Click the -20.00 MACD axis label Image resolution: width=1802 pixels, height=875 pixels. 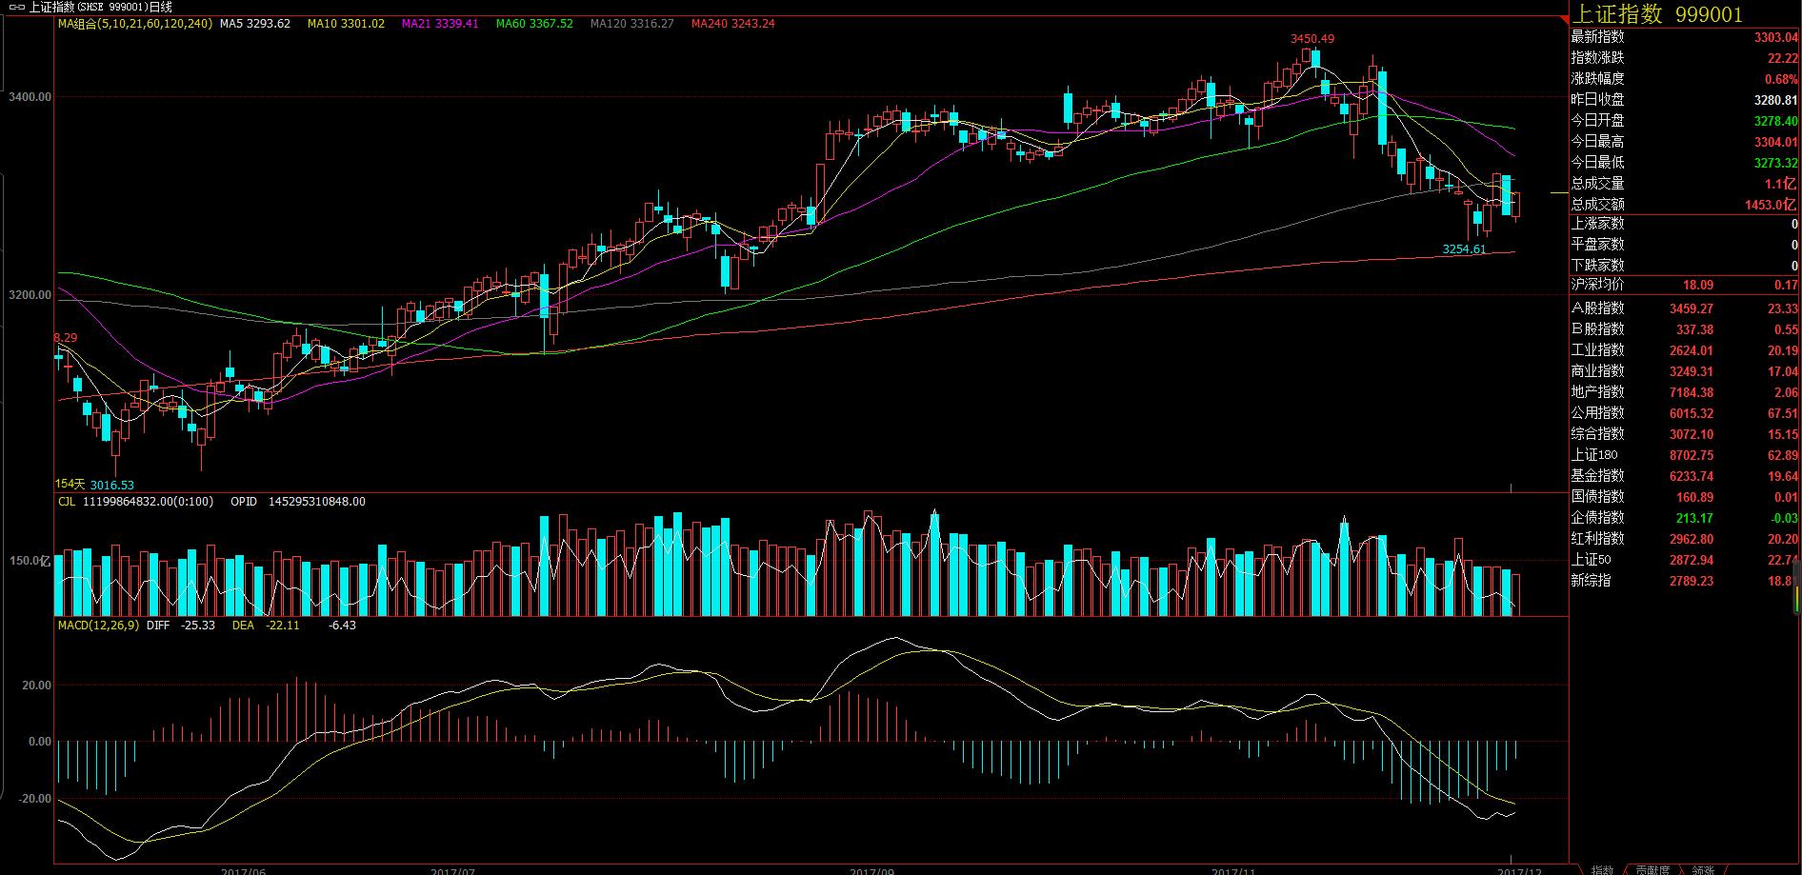35,799
